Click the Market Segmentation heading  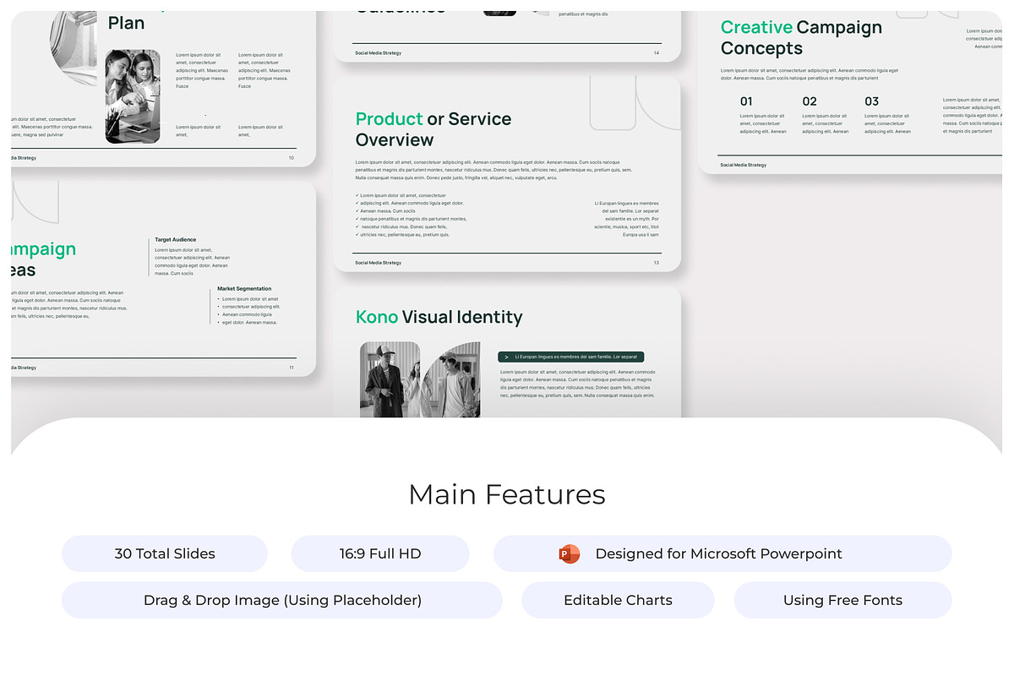point(244,289)
